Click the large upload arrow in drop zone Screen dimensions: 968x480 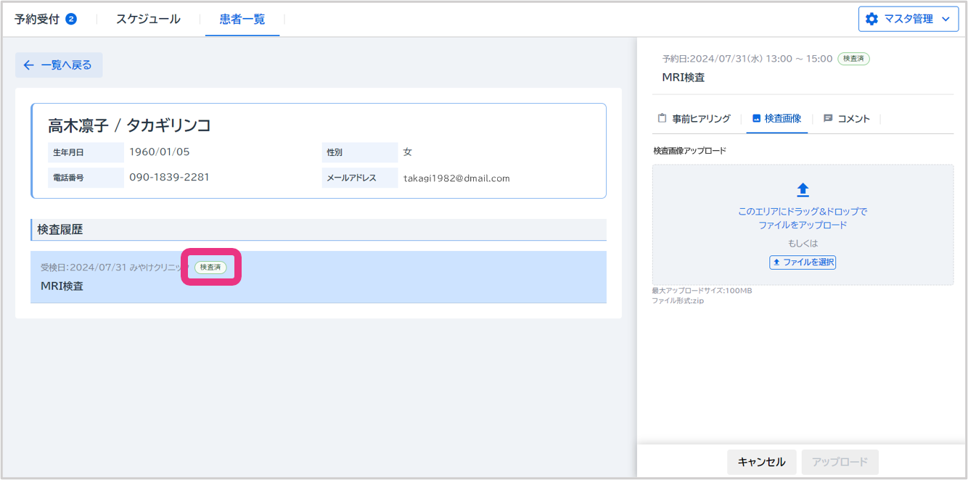coord(803,190)
